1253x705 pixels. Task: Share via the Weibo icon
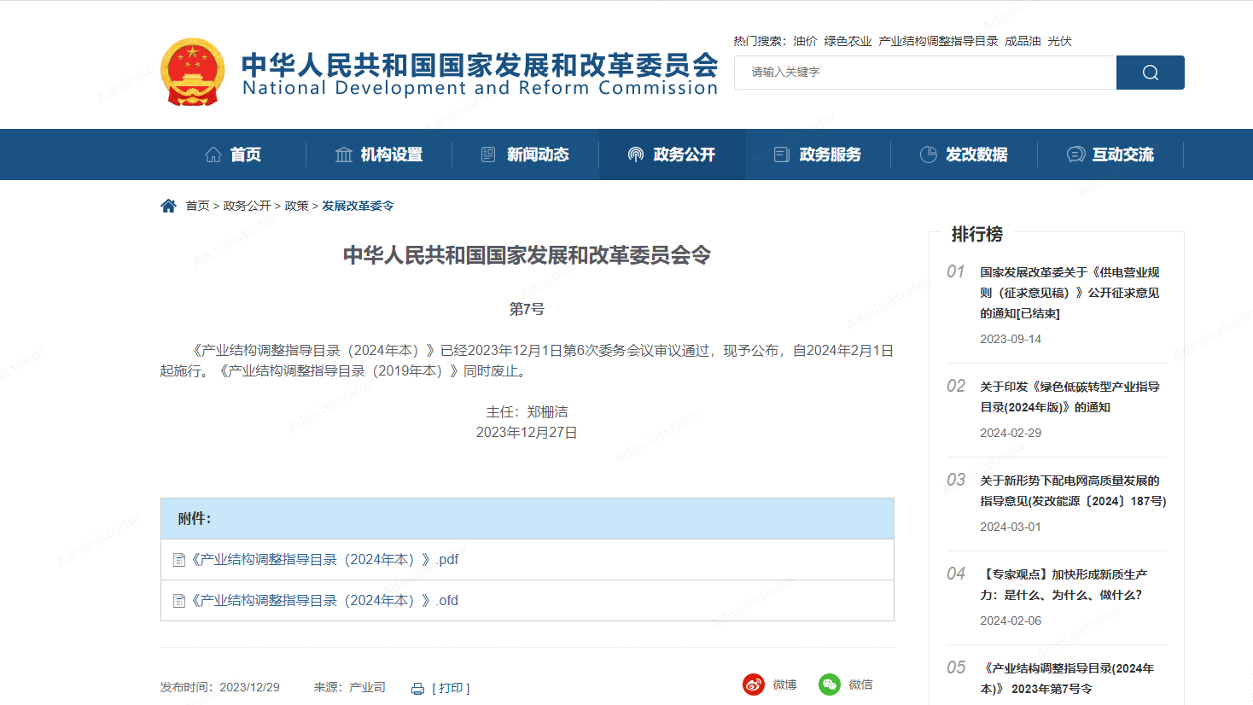(x=753, y=685)
